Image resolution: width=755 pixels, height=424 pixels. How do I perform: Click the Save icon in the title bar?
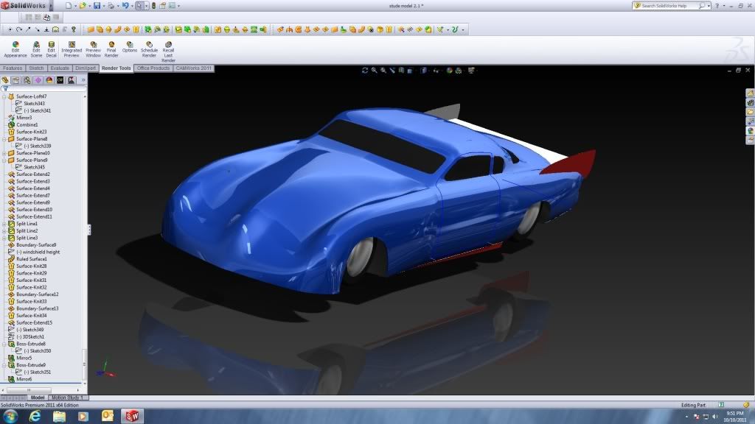tap(97, 6)
